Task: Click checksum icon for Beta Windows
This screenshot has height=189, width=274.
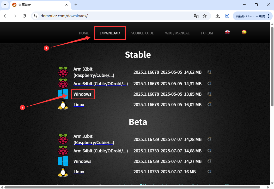Action: 209,161
